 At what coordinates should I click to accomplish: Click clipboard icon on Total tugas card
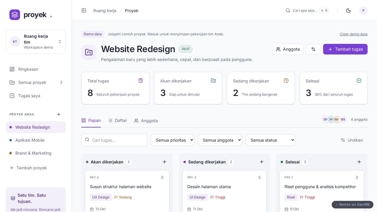(x=140, y=81)
